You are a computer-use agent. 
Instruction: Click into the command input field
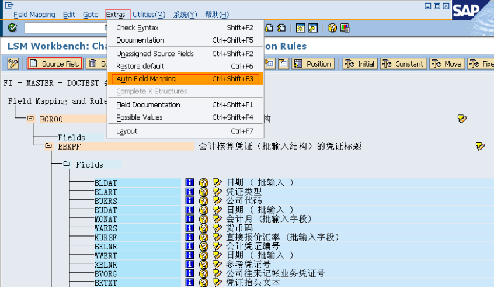tap(66, 27)
